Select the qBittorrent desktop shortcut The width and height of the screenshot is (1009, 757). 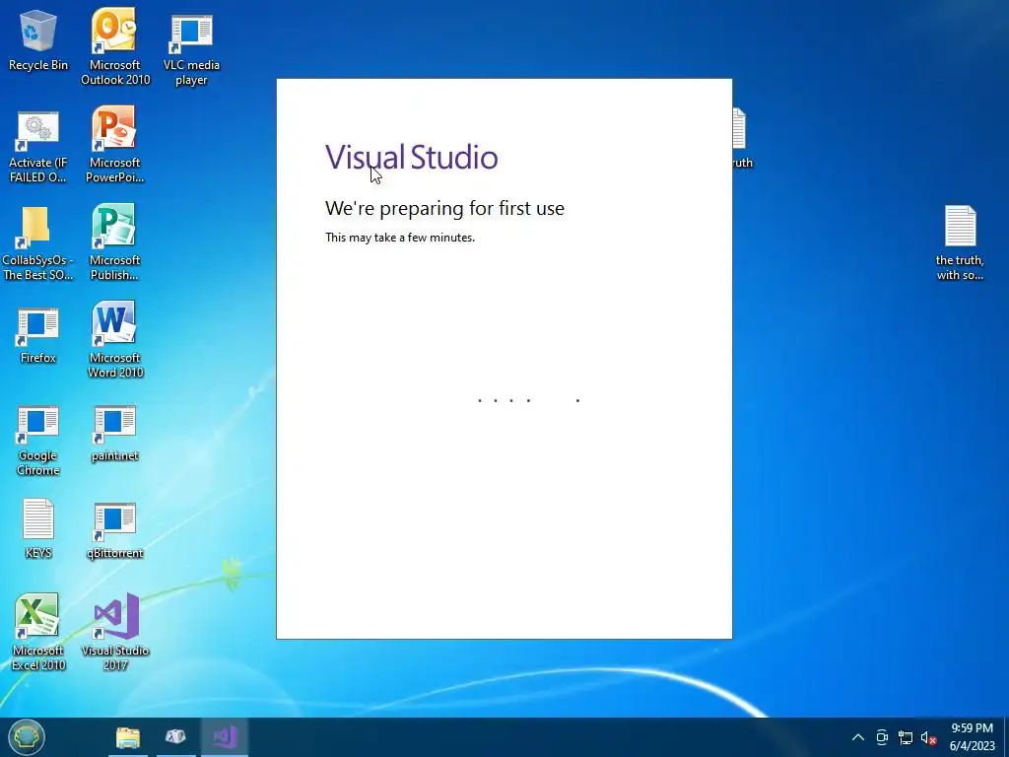(114, 530)
